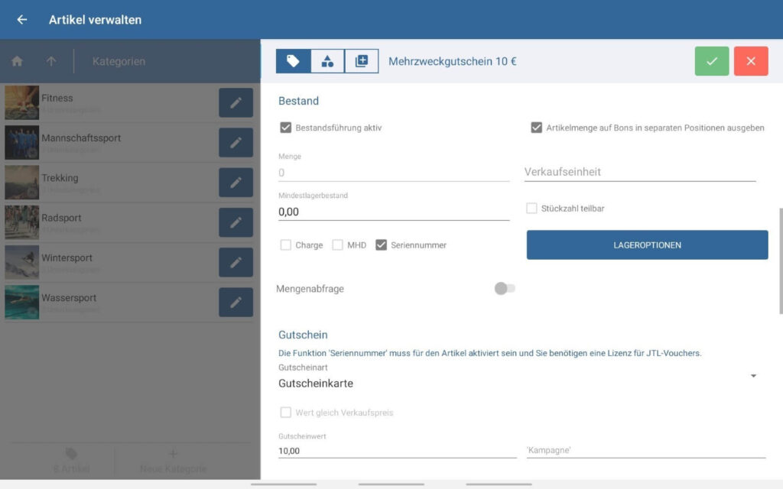Toggle the Seriennummer checkbox
Screen dimensions: 783x489
click(x=382, y=245)
